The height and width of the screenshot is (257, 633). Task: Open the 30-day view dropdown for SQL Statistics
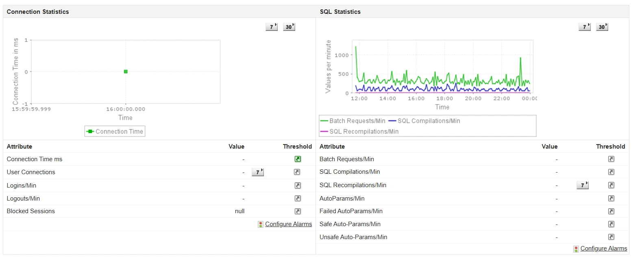602,26
